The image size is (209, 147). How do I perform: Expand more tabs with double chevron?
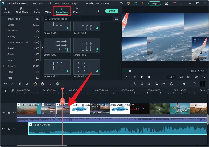tap(99, 11)
